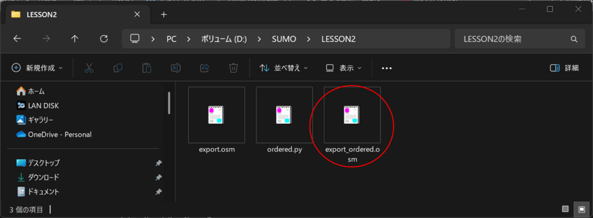Go forward with the right arrow button
The width and height of the screenshot is (593, 218).
[x=46, y=39]
